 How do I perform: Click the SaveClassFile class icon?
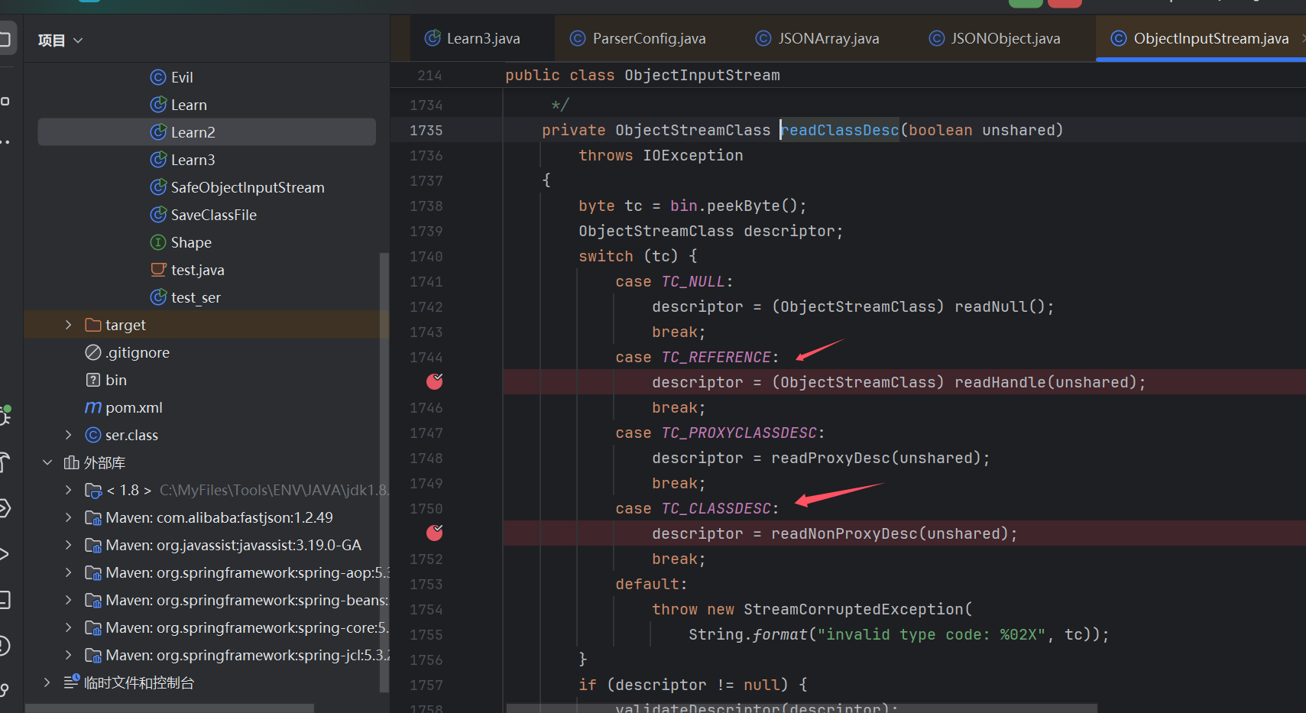[x=158, y=215]
